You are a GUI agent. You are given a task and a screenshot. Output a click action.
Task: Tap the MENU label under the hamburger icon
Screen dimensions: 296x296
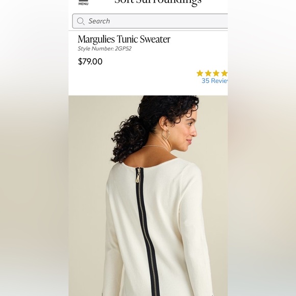(x=83, y=4)
